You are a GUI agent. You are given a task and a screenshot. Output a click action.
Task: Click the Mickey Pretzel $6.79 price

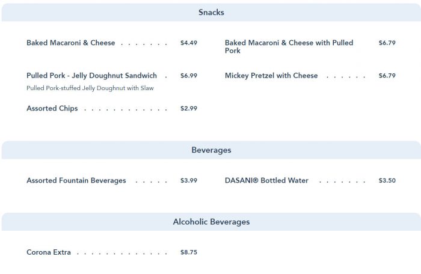[x=387, y=76]
